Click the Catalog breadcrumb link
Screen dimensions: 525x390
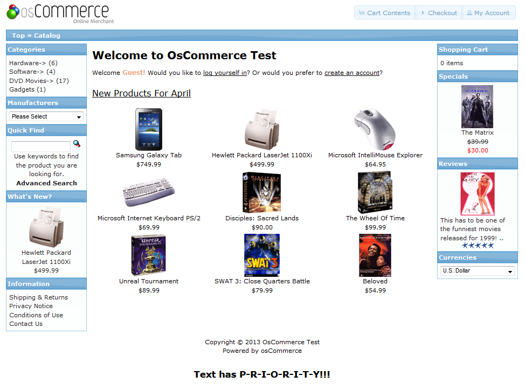coord(47,36)
